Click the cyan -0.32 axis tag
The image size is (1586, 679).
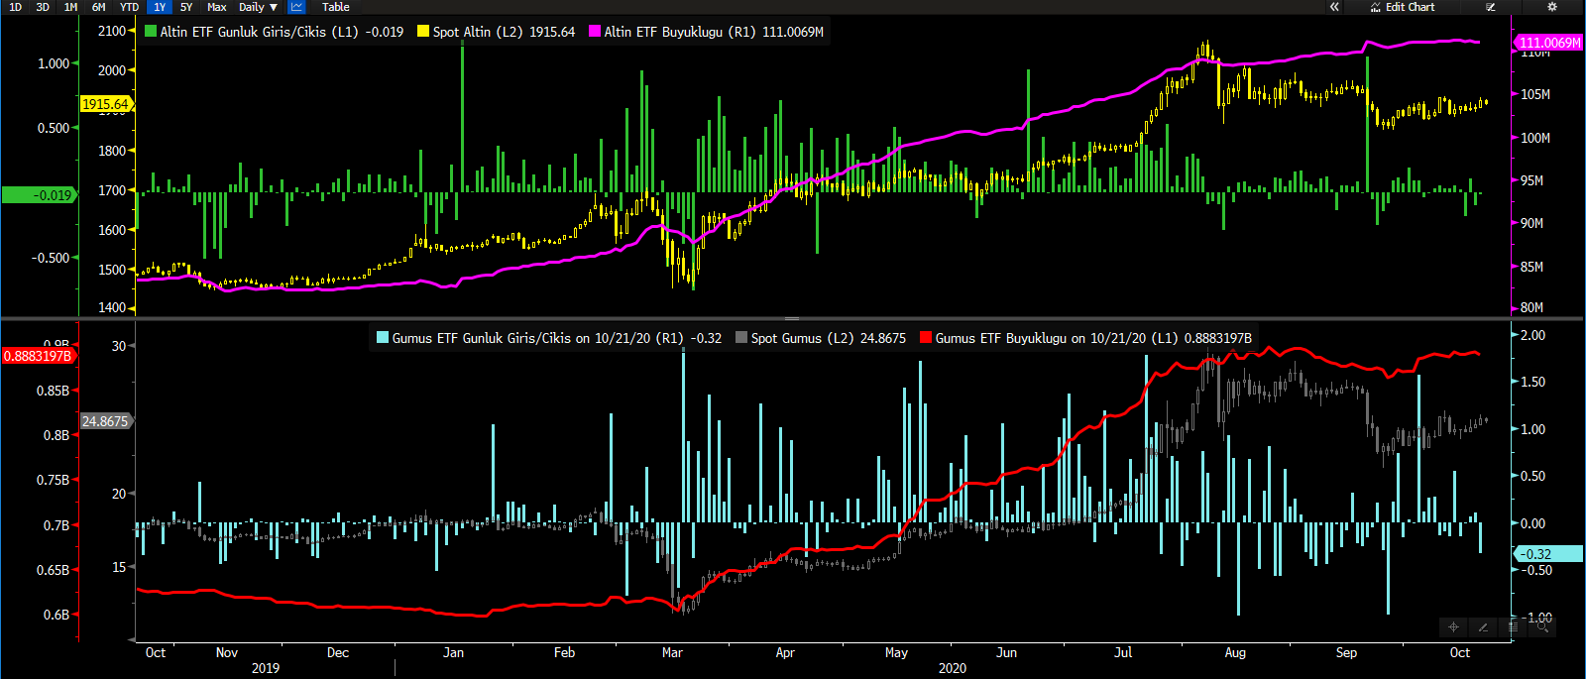pyautogui.click(x=1549, y=554)
